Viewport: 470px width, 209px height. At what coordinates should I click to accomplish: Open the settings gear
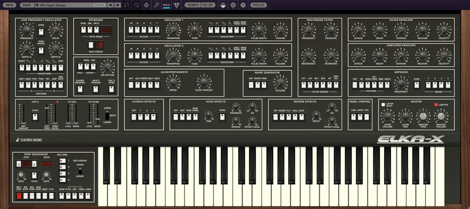(146, 5)
